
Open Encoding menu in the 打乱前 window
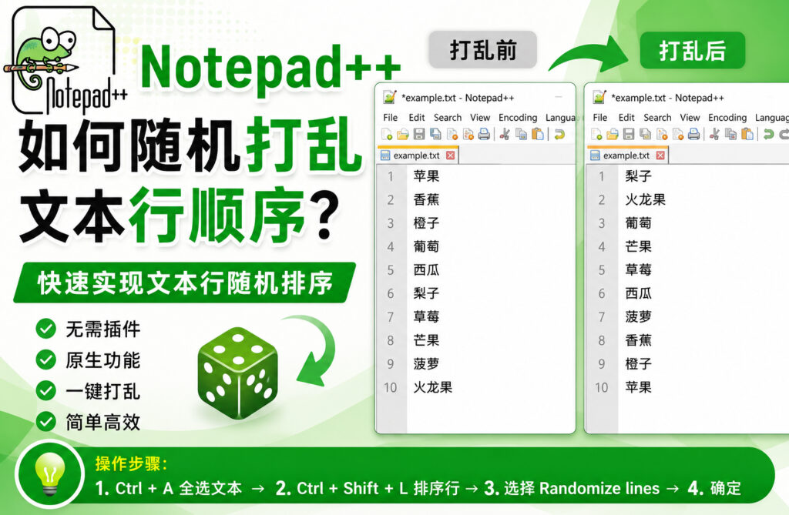pos(518,118)
